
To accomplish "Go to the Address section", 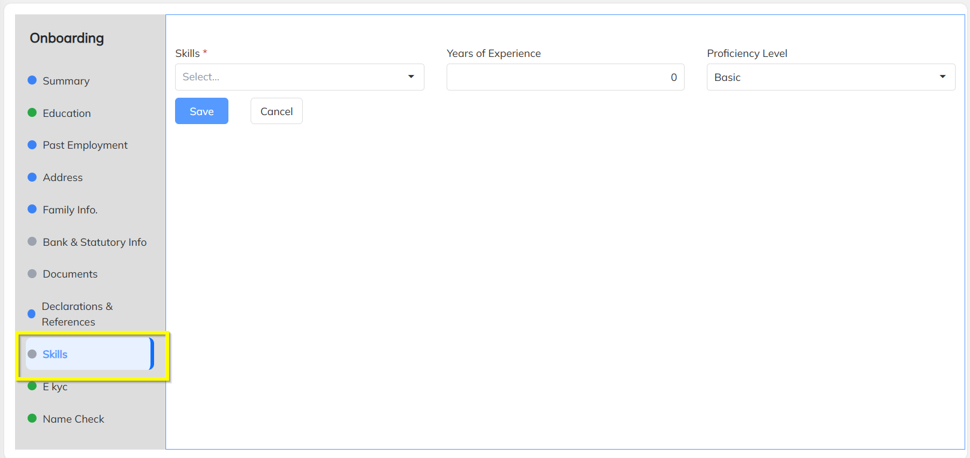I will [x=63, y=177].
